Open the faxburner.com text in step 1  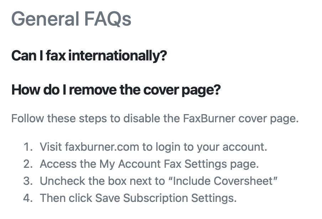point(102,146)
